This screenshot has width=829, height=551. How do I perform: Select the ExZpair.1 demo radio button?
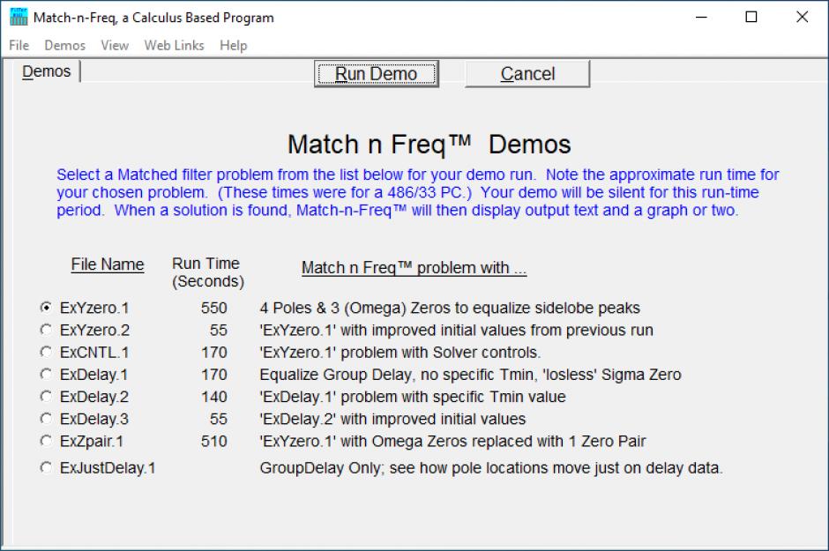pos(46,441)
